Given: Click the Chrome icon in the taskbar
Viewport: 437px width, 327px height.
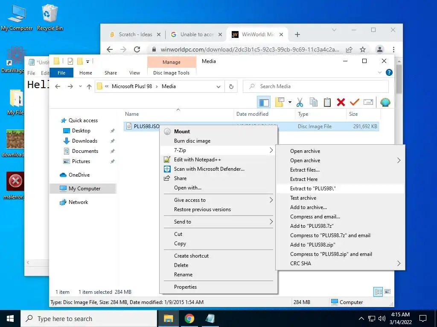Looking at the screenshot, I should click(x=189, y=318).
